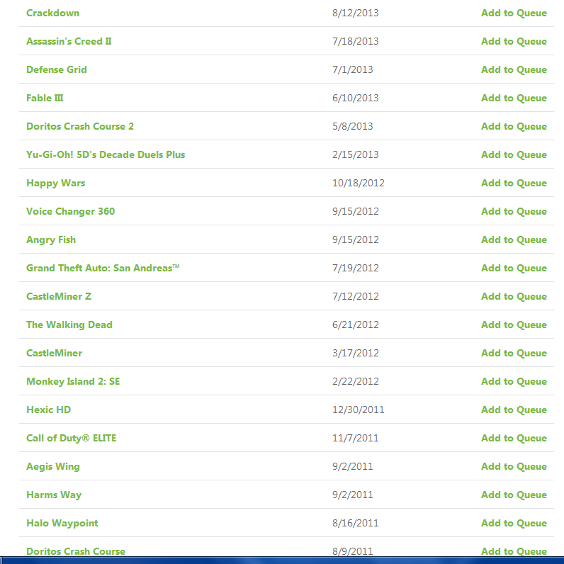This screenshot has height=564, width=564.
Task: Add Aegis Wing to the queue
Action: pyautogui.click(x=514, y=466)
